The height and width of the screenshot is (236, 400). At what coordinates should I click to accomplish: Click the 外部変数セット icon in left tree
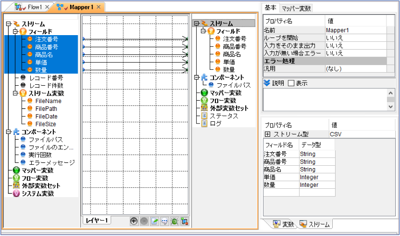16,185
